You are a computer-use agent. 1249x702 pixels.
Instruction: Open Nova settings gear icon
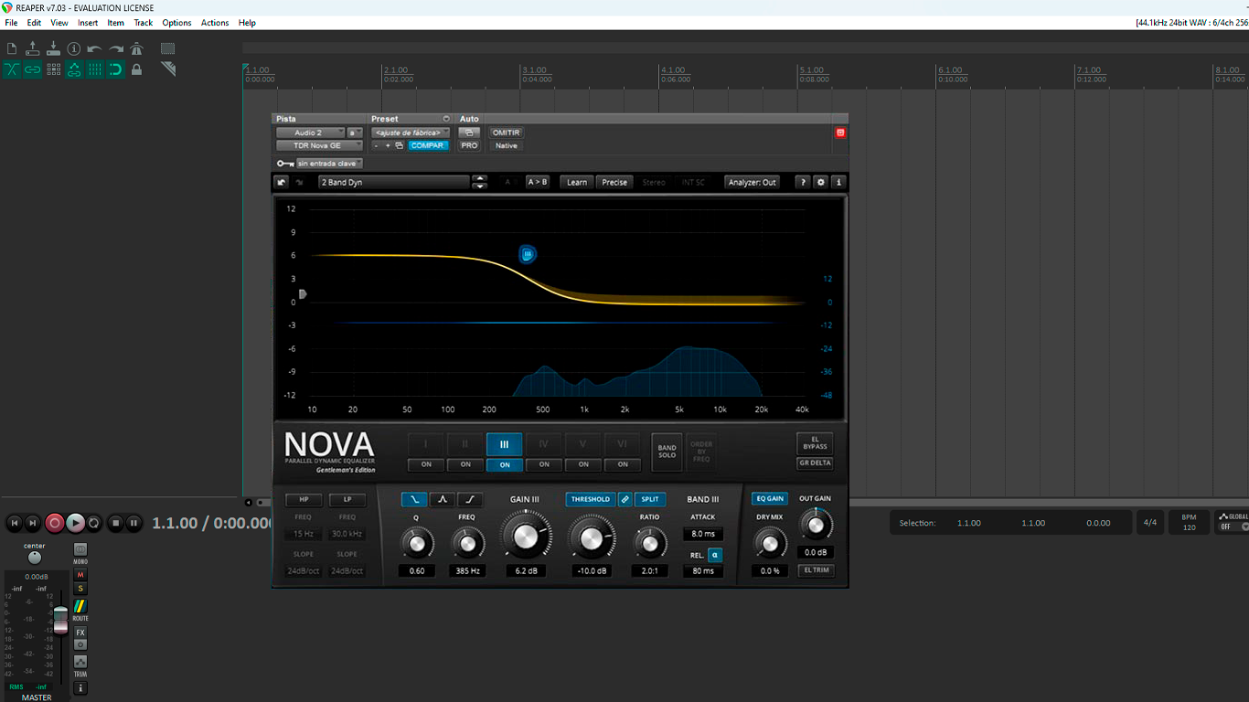821,182
